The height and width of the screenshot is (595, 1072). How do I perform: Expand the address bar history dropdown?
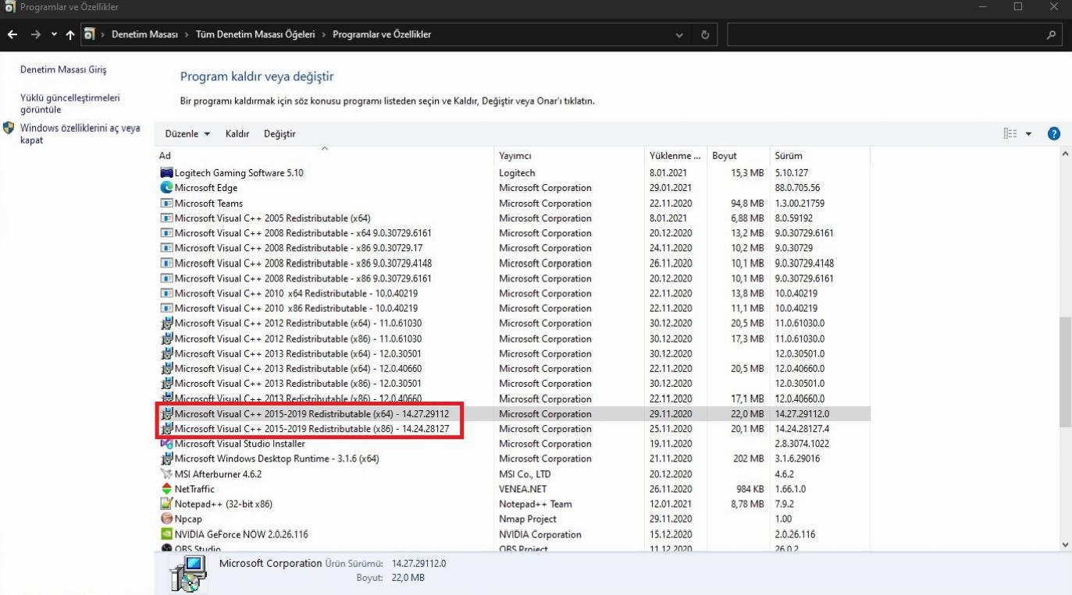click(x=679, y=35)
